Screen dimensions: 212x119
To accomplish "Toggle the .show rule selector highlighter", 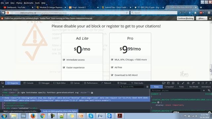I will point(158,102).
